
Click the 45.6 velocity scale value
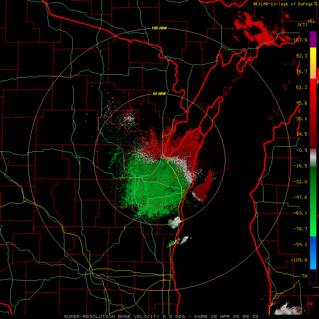pos(302,103)
